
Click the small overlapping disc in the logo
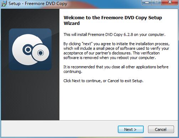pyautogui.click(x=41, y=53)
